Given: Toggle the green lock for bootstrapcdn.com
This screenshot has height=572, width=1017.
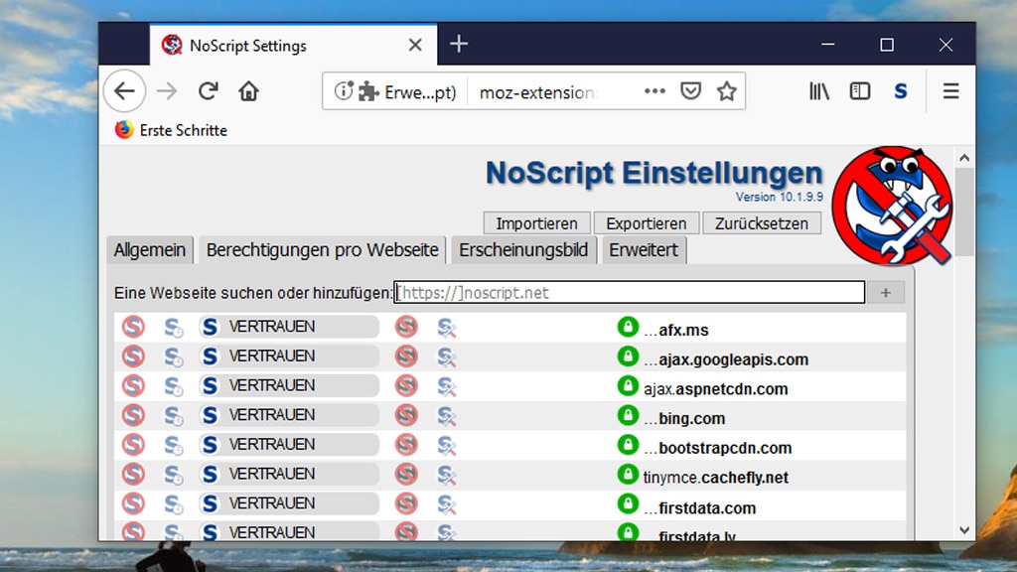Looking at the screenshot, I should pos(628,444).
